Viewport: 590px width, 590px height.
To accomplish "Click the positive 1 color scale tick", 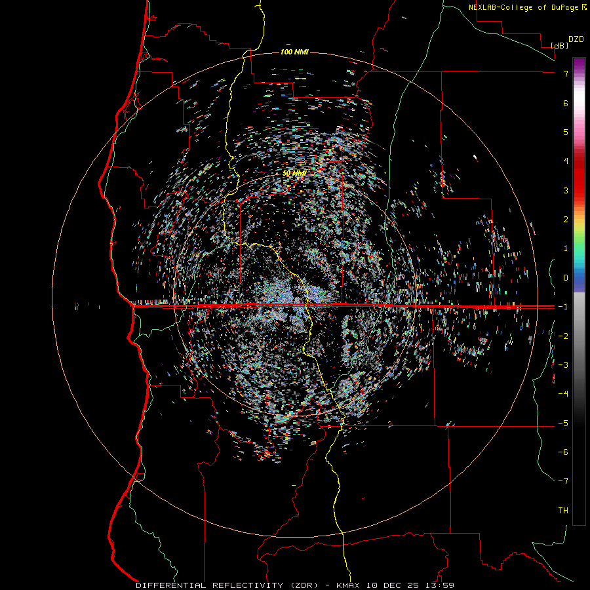I will (x=566, y=248).
